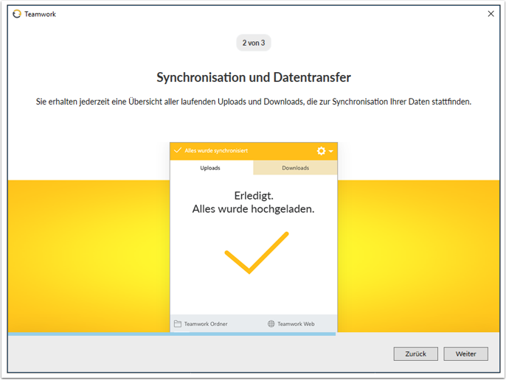This screenshot has width=506, height=380.
Task: Click the description text about Uploads and Downloads
Action: point(254,102)
